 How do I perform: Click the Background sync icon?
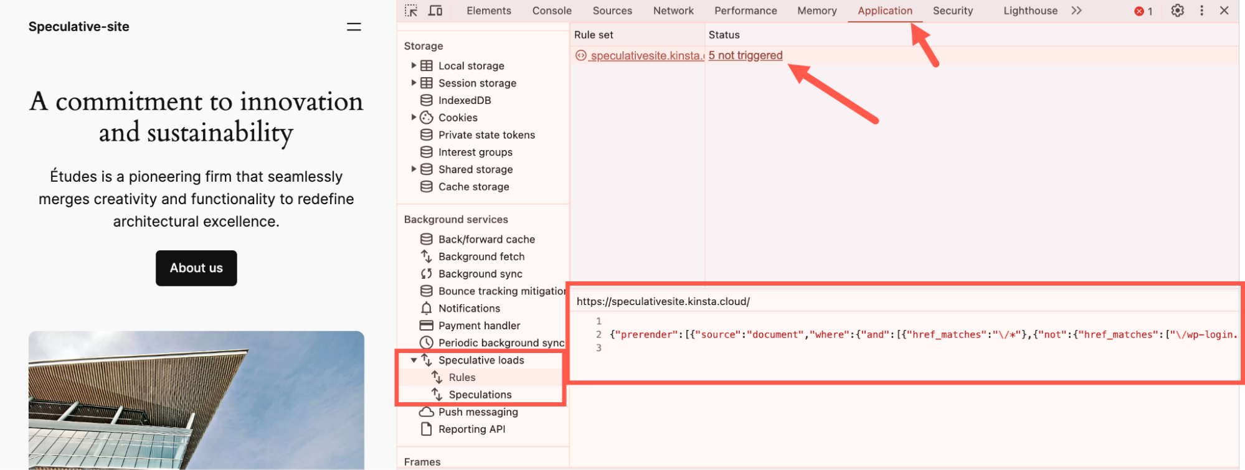(427, 274)
